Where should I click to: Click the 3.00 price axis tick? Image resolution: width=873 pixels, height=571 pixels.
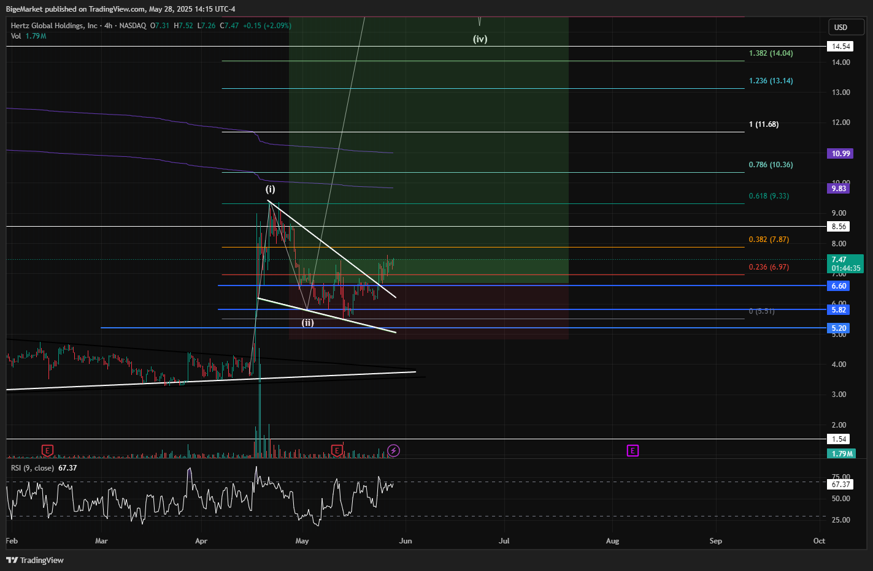tap(839, 395)
